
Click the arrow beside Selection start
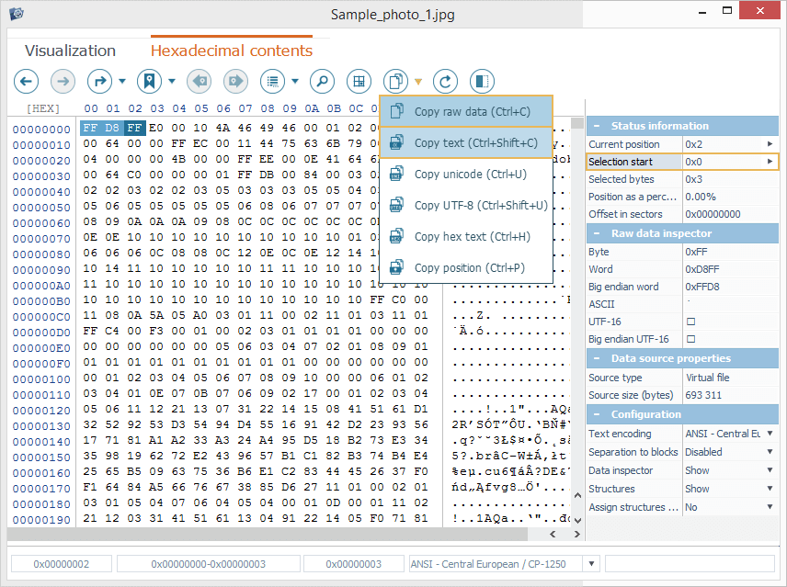coord(768,161)
